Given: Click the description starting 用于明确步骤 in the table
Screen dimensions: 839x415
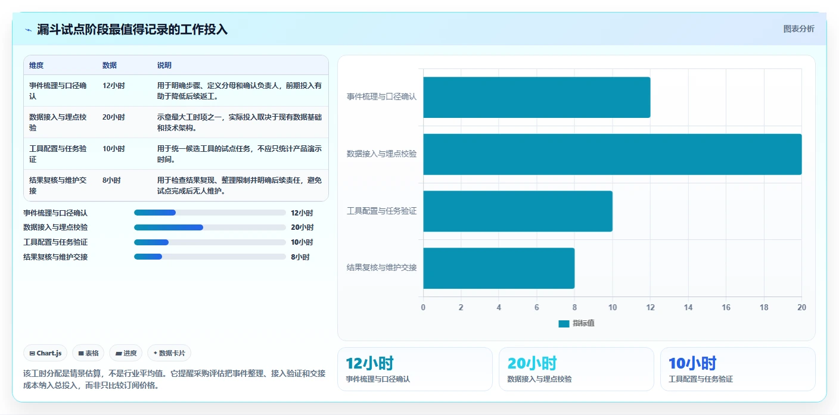Looking at the screenshot, I should pyautogui.click(x=240, y=91).
